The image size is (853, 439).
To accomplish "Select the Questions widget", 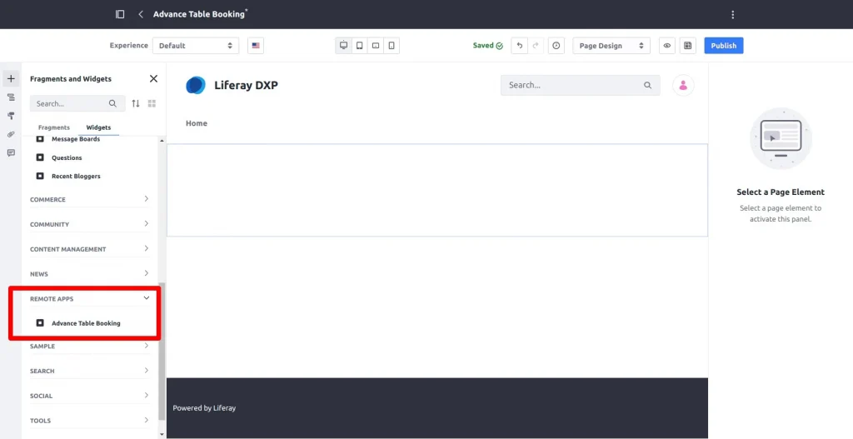I will coord(67,157).
